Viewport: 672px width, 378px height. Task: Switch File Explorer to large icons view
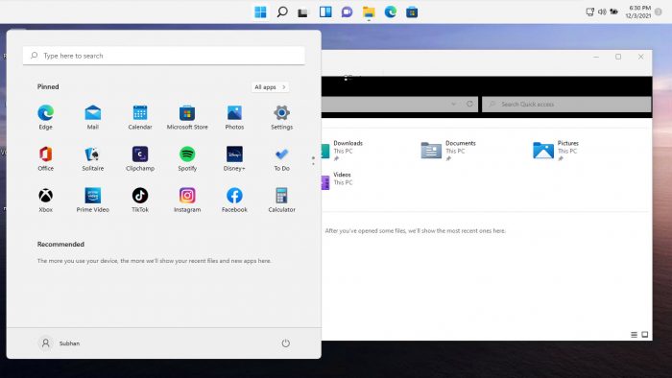click(644, 335)
